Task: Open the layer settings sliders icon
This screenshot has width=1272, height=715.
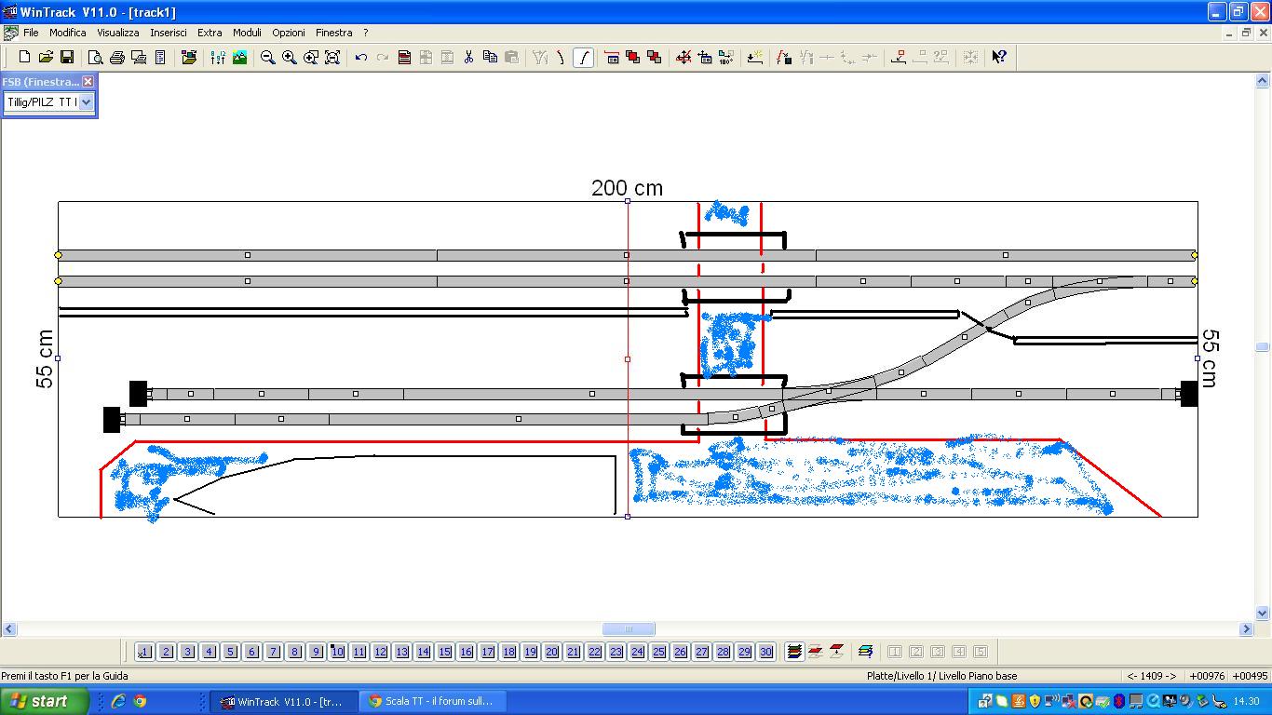Action: [x=218, y=57]
